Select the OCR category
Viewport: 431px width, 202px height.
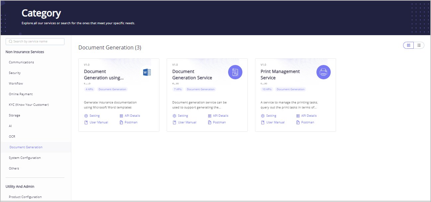[12, 137]
